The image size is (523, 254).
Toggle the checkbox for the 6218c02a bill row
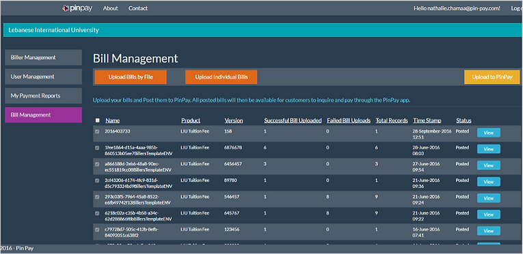[x=97, y=213]
